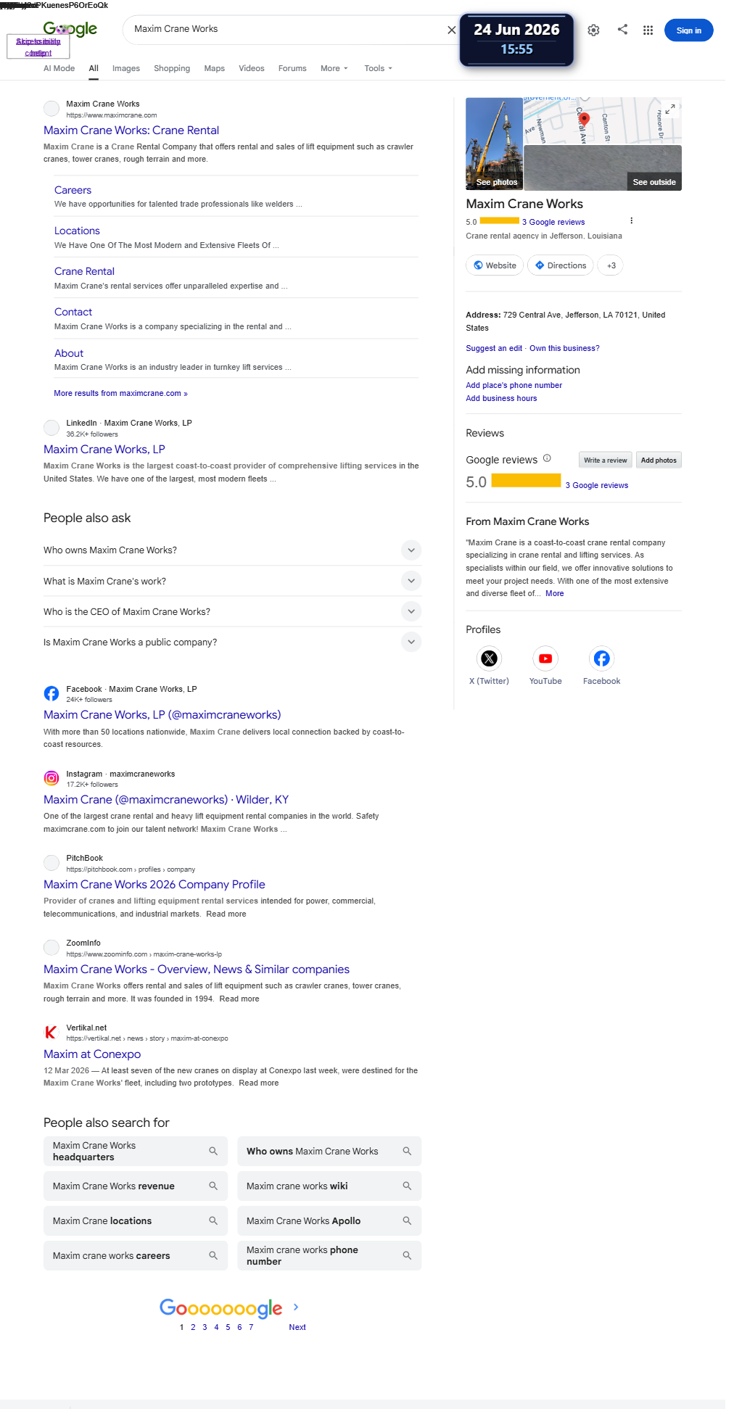Open the Facebook profile icon in the knowledge panel
The height and width of the screenshot is (1409, 734).
click(x=601, y=658)
